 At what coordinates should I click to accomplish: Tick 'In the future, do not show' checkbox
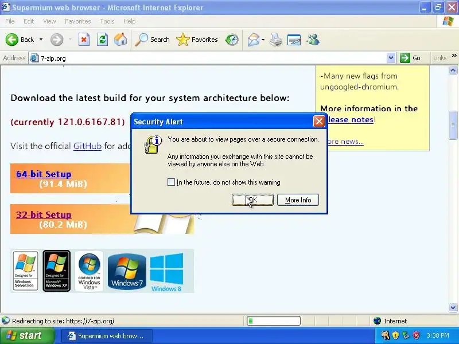point(171,182)
